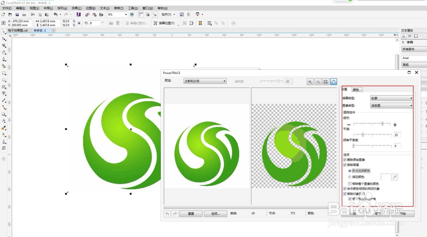Open the Arial font dropdown

[x=414, y=58]
